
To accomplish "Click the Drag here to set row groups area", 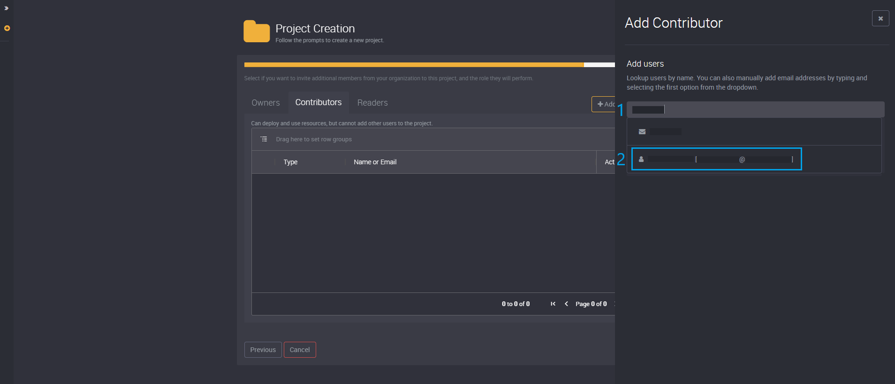I will click(x=314, y=139).
